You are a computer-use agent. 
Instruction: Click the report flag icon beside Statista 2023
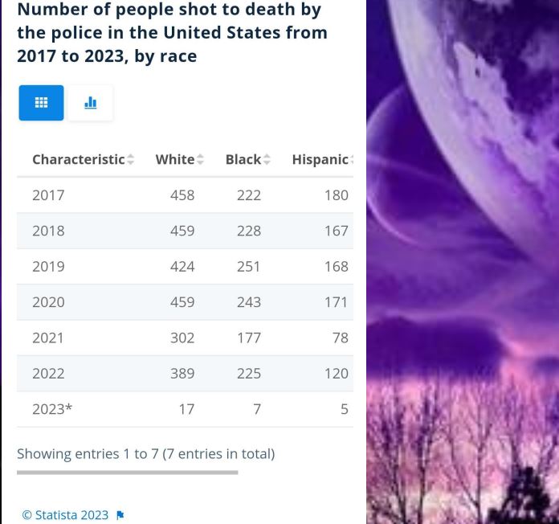[120, 515]
